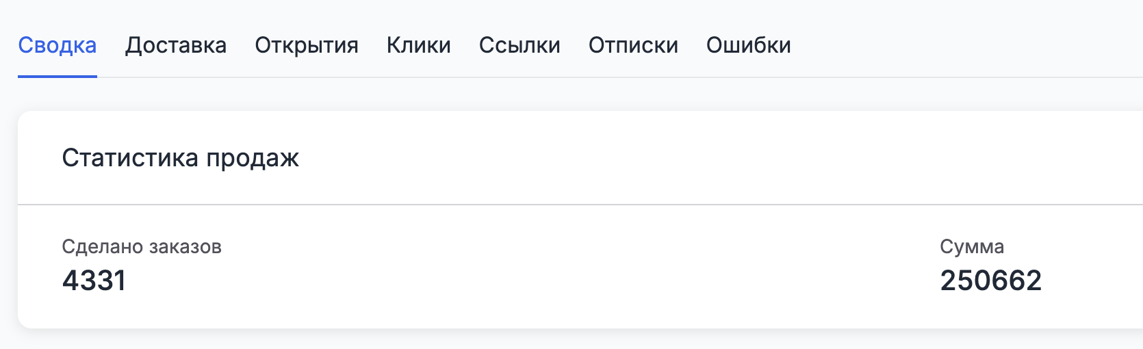Click the divider line under Статистика продаж
This screenshot has height=349, width=1143.
click(548, 204)
